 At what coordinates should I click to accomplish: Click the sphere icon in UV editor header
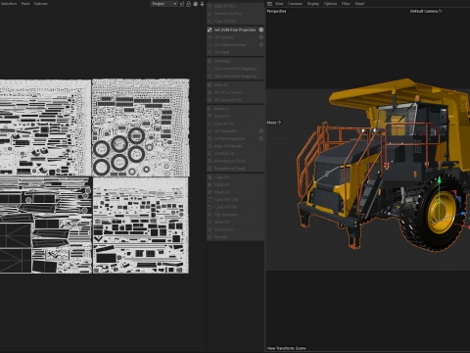[196, 4]
